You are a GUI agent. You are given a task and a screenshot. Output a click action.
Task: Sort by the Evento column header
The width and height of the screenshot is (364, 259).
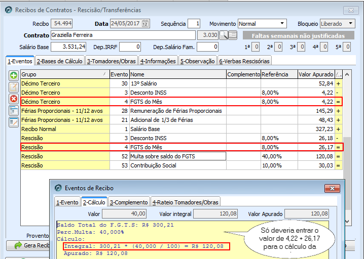119,74
